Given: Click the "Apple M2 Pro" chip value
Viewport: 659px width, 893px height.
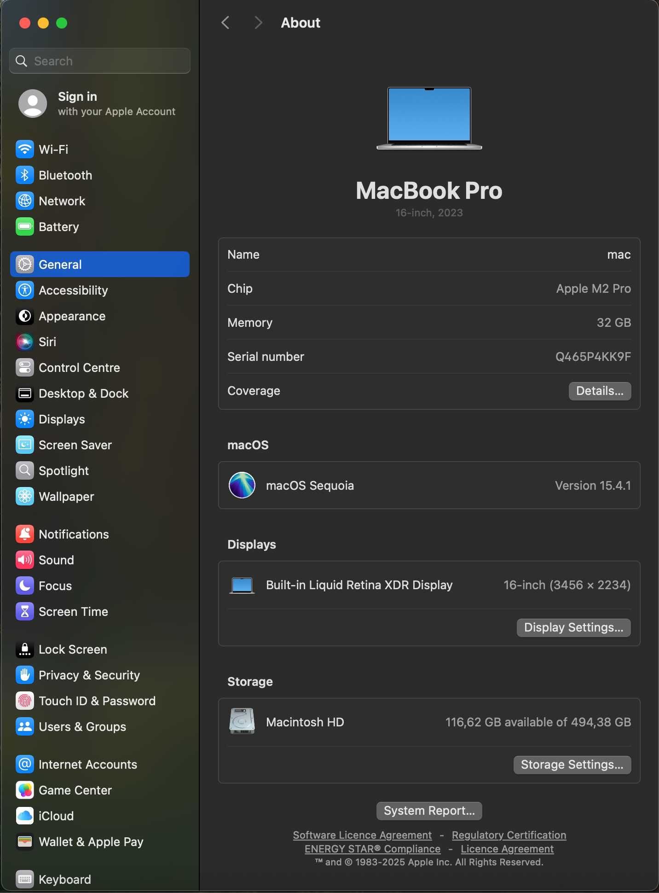Looking at the screenshot, I should click(594, 289).
